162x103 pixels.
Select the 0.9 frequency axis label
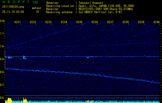pyautogui.click(x=2, y=59)
